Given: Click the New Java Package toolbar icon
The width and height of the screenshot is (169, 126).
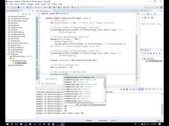Looking at the screenshot, I should [64, 7].
